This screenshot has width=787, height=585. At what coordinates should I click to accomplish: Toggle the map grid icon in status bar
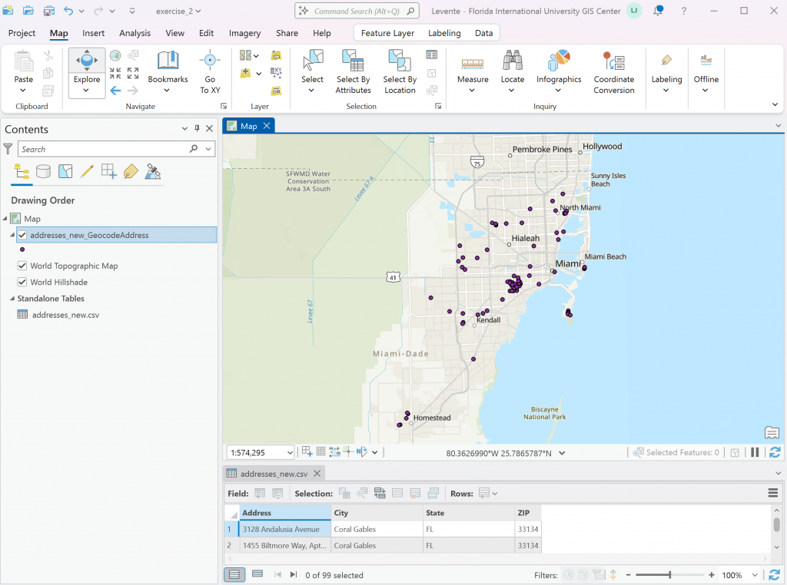320,451
